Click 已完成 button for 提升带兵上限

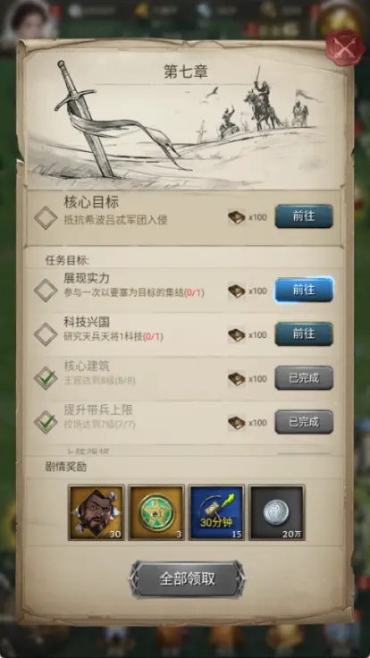pos(304,422)
